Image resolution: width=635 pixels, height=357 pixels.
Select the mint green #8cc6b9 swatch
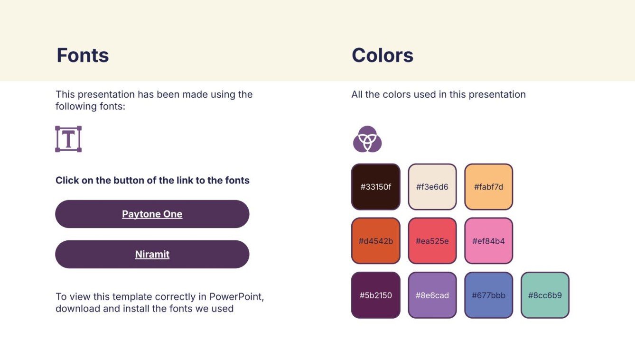(x=545, y=295)
